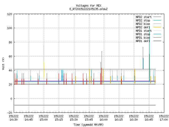Click the 'NPD1 stop' legend label
This screenshot has width=169, height=127.
click(143, 34)
